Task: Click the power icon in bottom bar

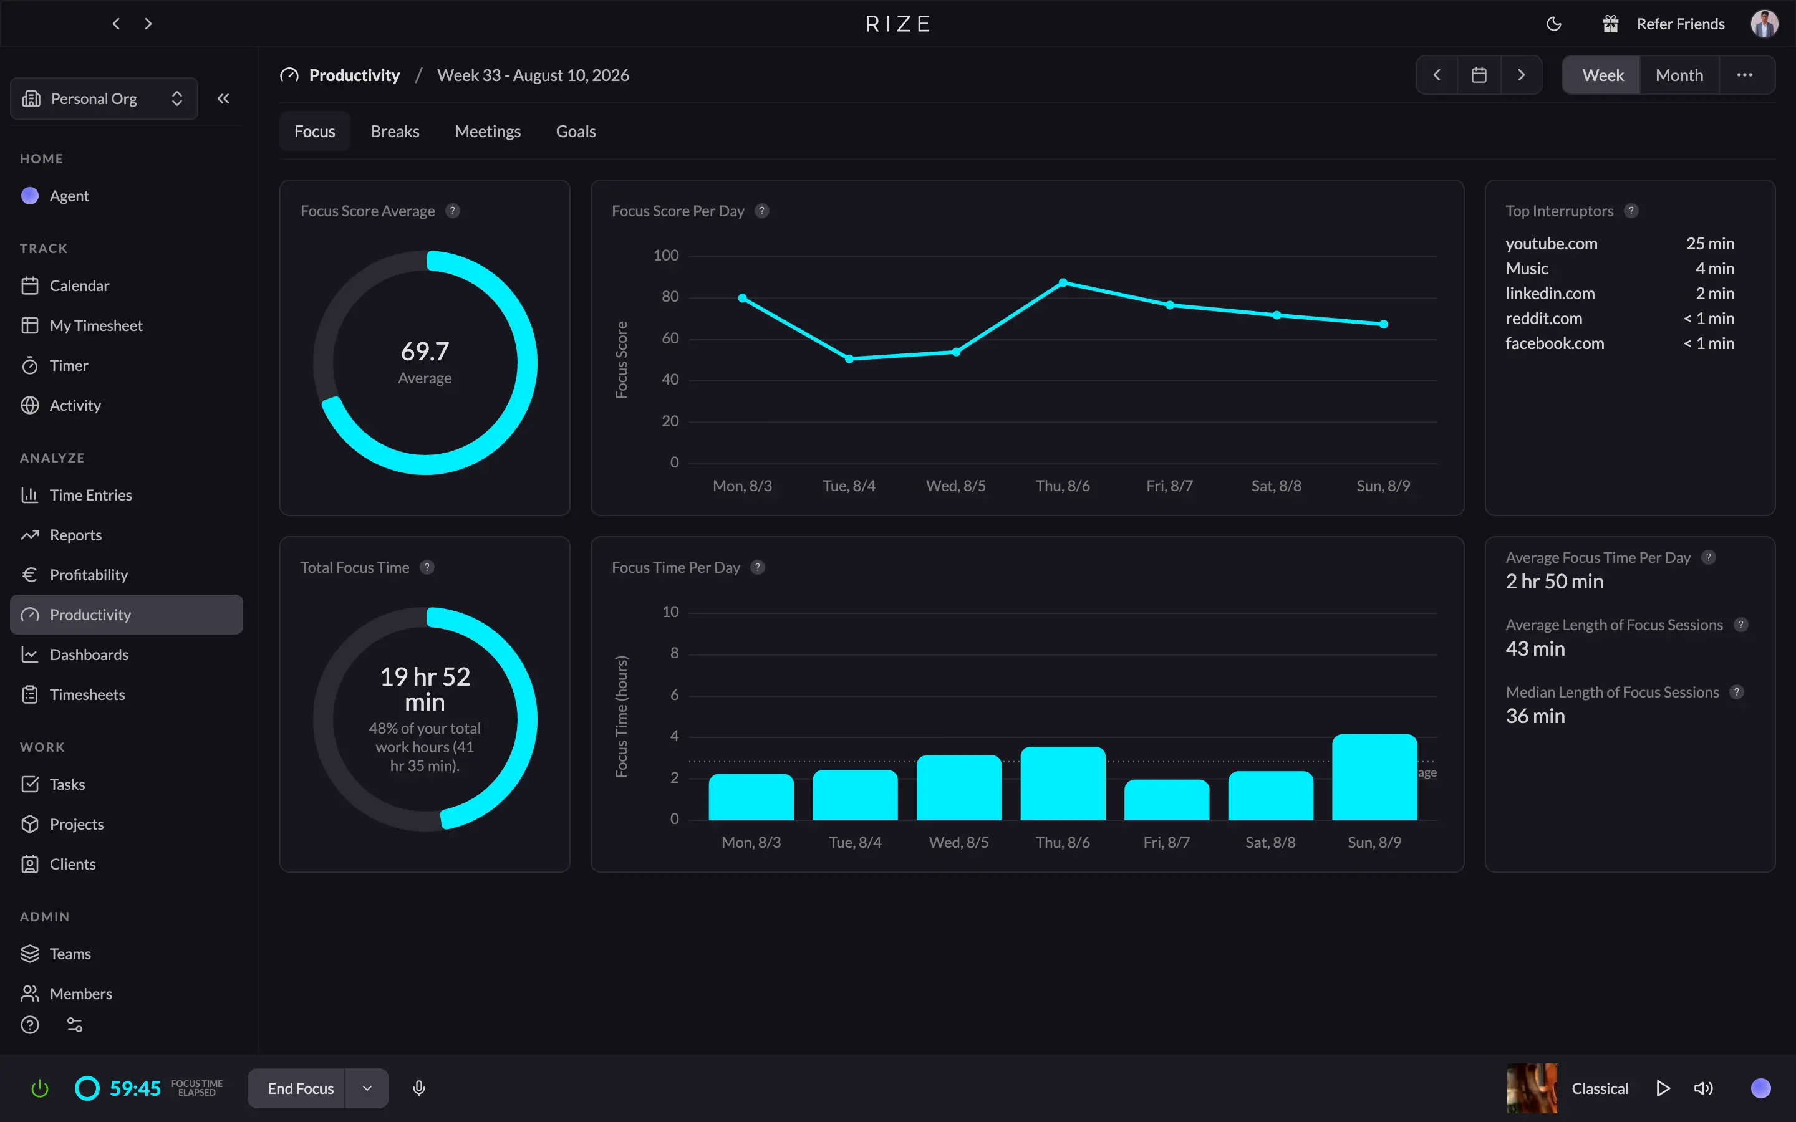Action: tap(39, 1088)
